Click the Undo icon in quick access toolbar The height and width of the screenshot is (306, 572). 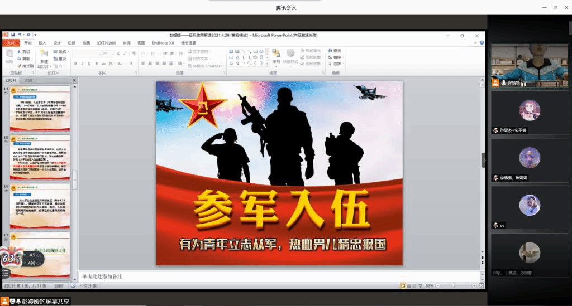coord(19,35)
